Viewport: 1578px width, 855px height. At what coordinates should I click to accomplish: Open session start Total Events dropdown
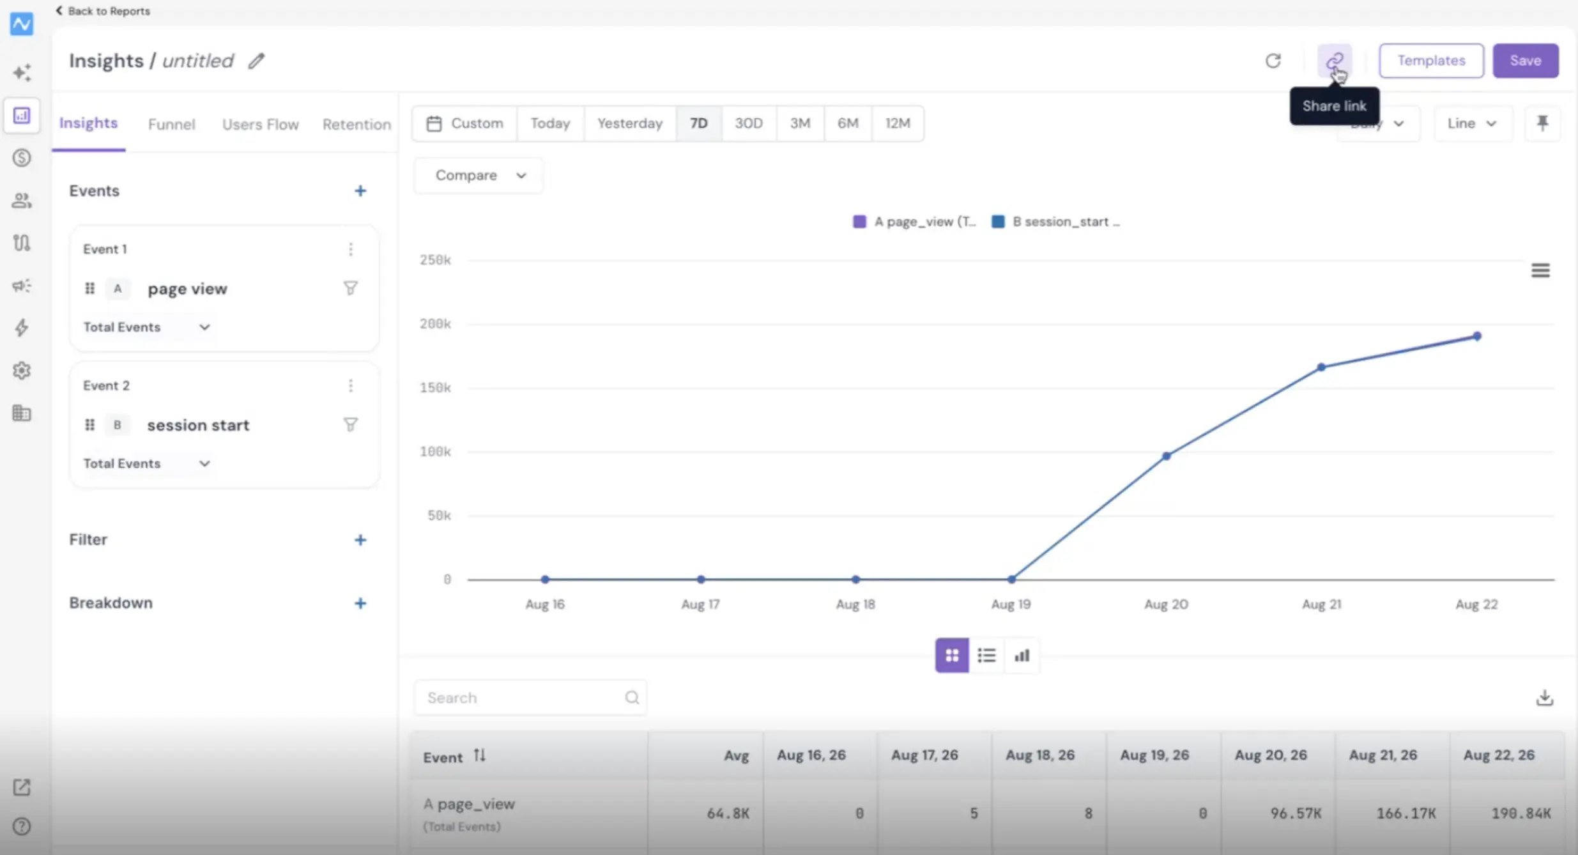click(x=147, y=464)
